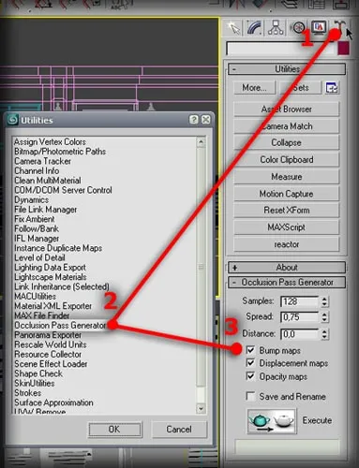This screenshot has width=359, height=468.
Task: Click the Distance value field
Action: 299,334
